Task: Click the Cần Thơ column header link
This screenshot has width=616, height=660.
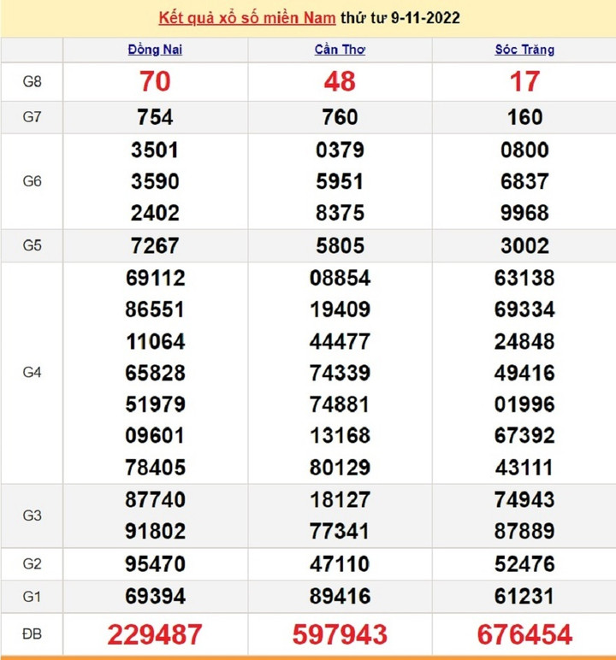Action: coord(340,50)
